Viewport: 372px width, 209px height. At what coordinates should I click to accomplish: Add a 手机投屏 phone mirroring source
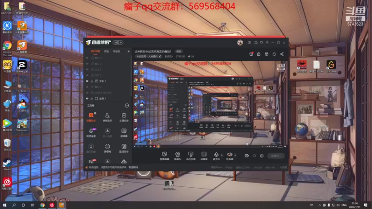click(191, 156)
